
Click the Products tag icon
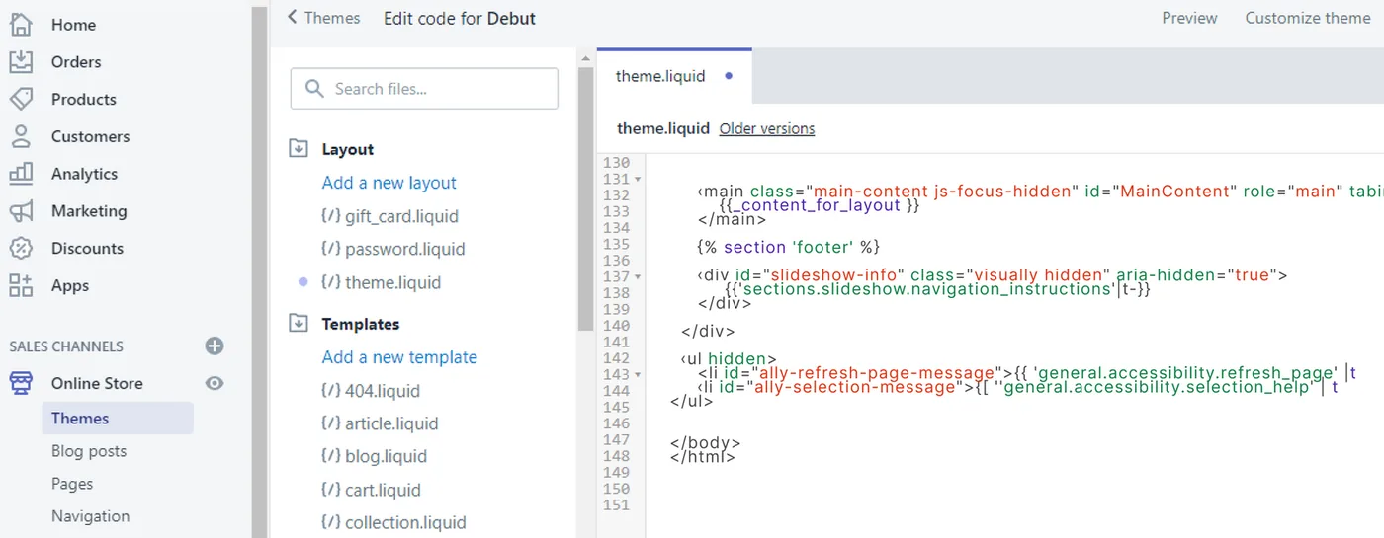[x=21, y=99]
